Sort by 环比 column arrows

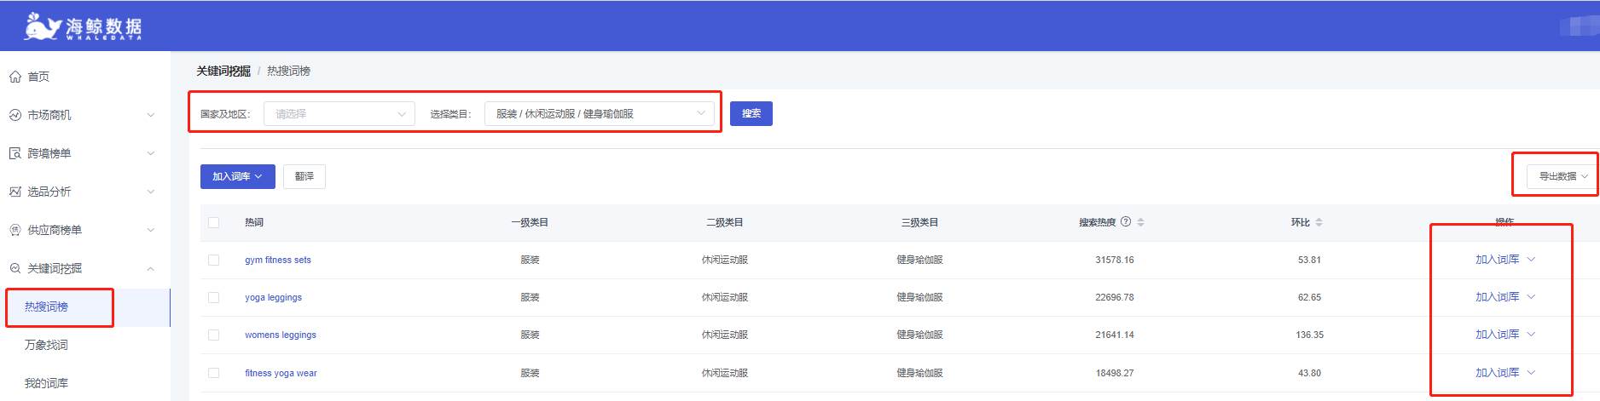click(1319, 222)
